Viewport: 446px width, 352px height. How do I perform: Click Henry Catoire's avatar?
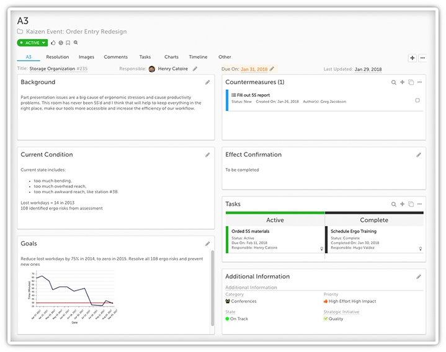coord(152,69)
